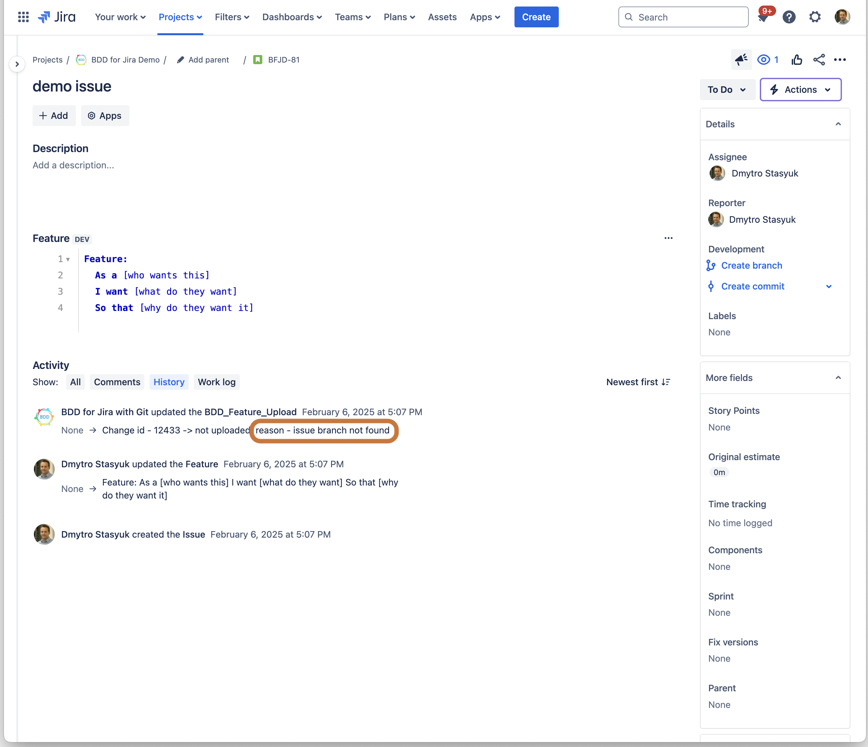Click the Create commit link
This screenshot has height=747, width=868.
[x=752, y=287]
